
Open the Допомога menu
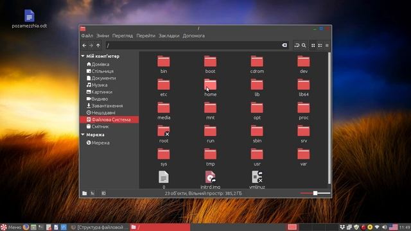coord(194,36)
